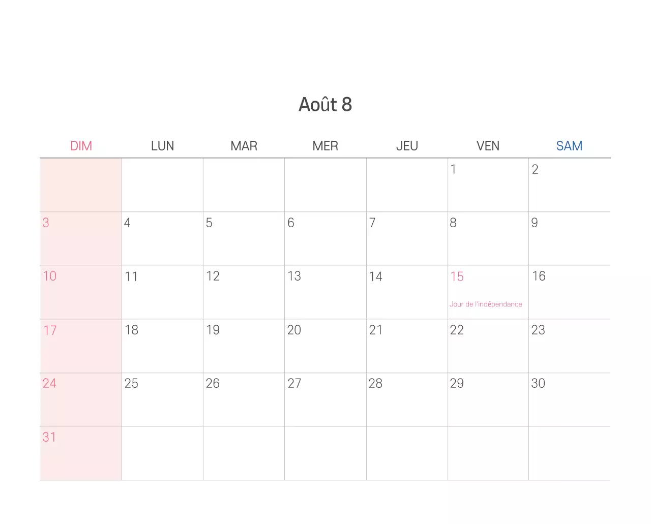The height and width of the screenshot is (524, 651).
Task: Select Wednesday August 27
Action: click(325, 399)
